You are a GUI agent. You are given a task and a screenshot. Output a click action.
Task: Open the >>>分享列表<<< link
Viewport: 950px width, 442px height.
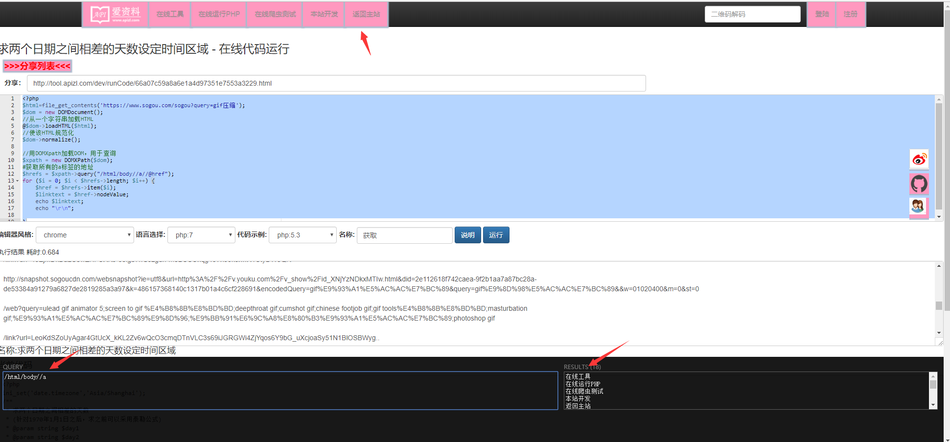(37, 66)
